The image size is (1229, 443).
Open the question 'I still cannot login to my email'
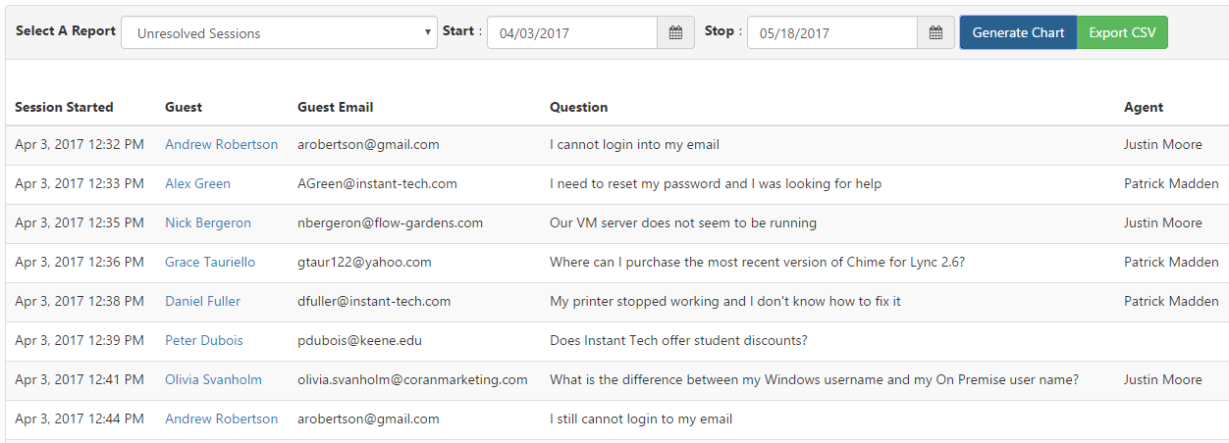[641, 418]
